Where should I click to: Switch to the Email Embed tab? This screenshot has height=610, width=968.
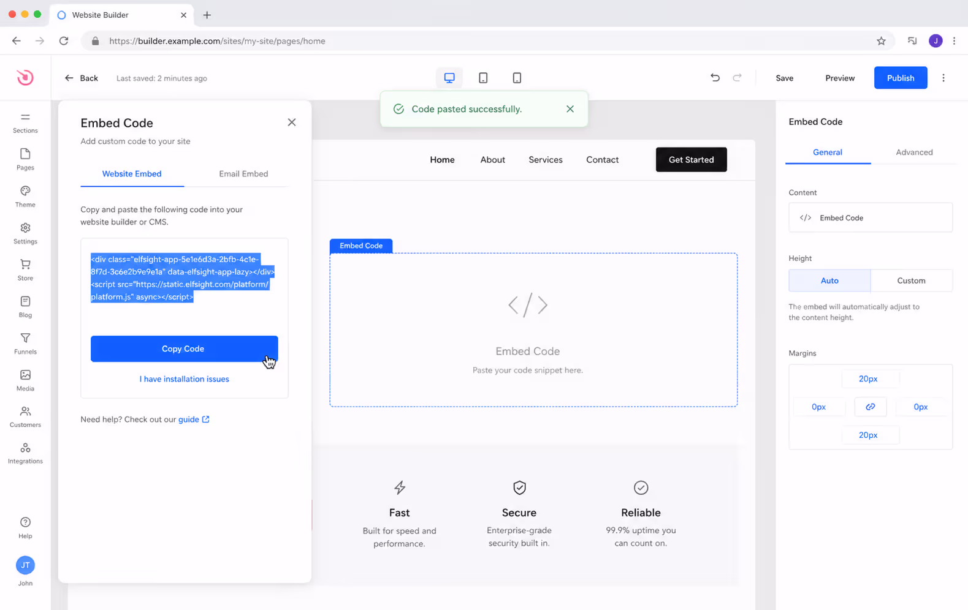click(x=243, y=174)
